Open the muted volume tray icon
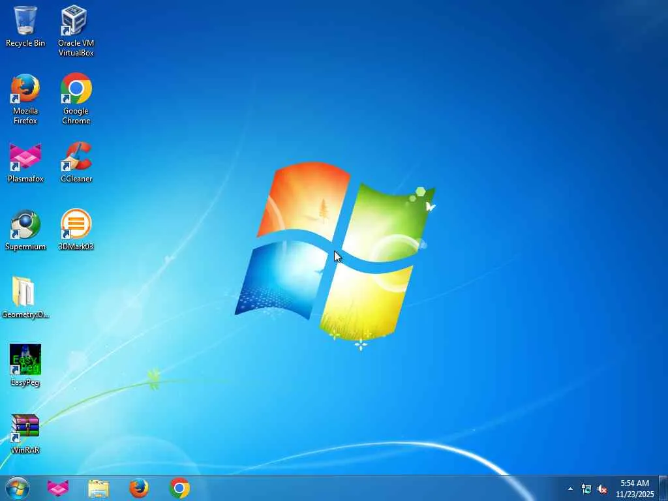This screenshot has width=668, height=501. pyautogui.click(x=602, y=489)
